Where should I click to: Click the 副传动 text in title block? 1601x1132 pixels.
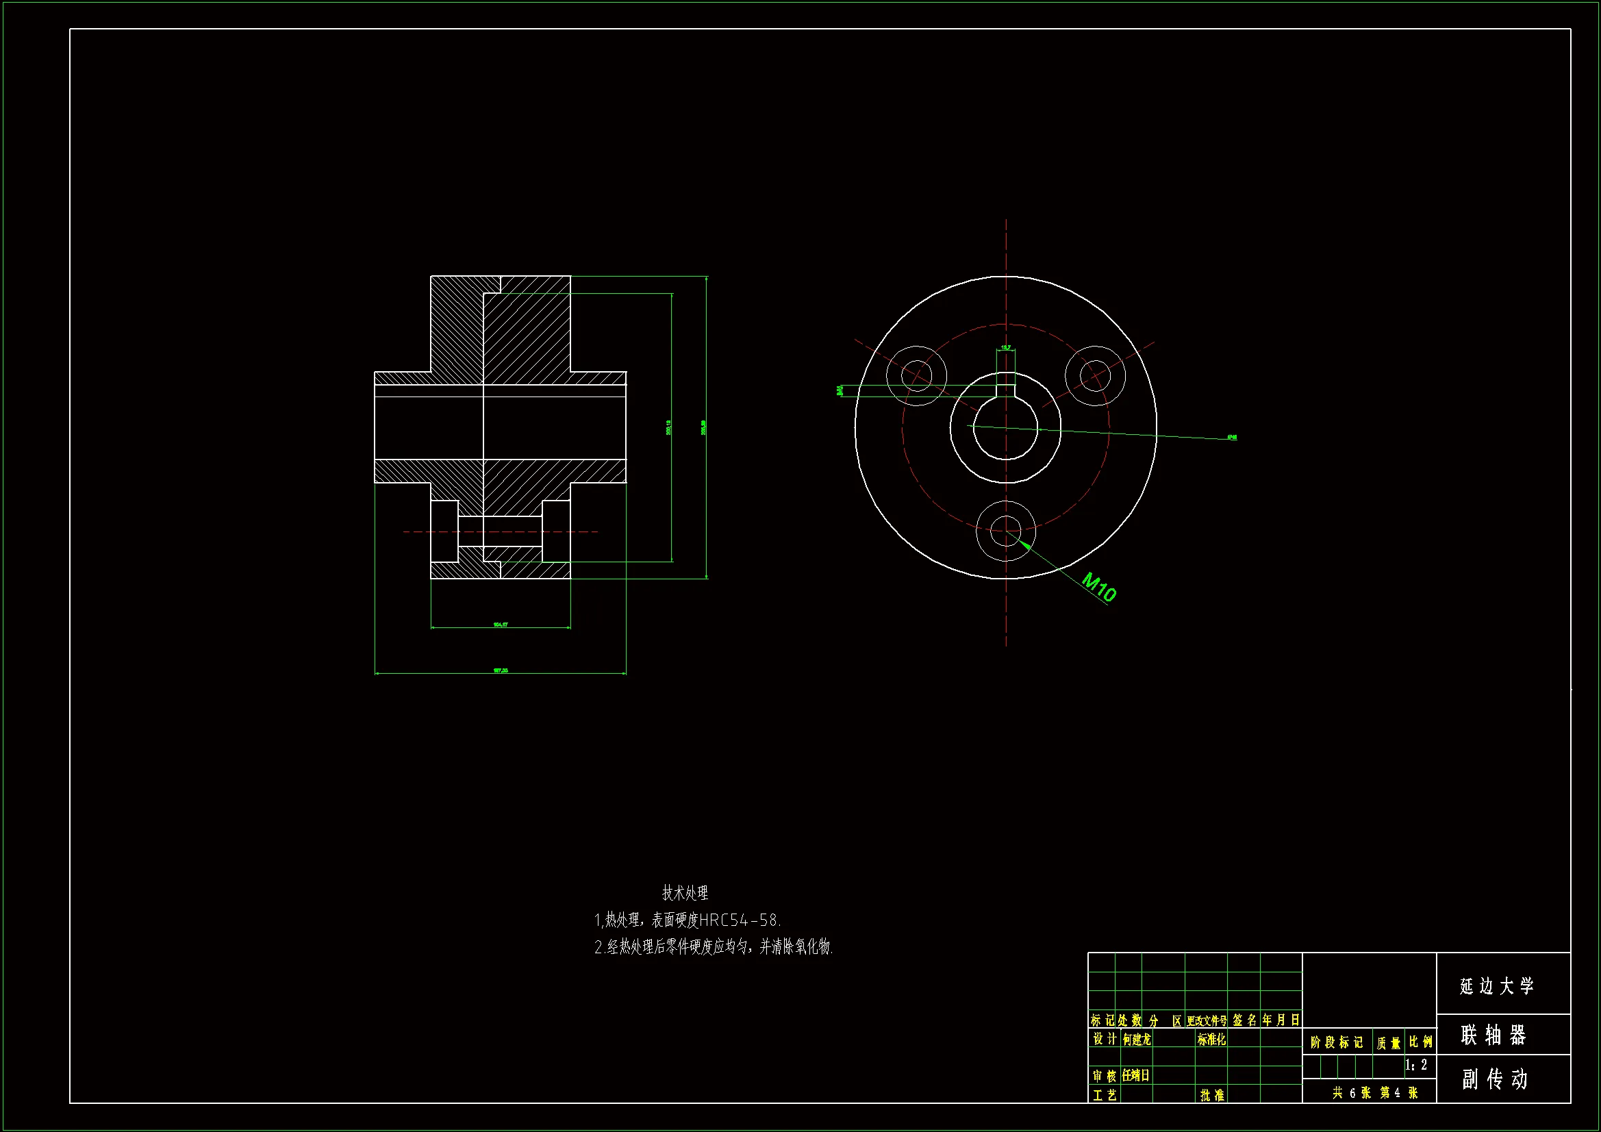coord(1495,1079)
